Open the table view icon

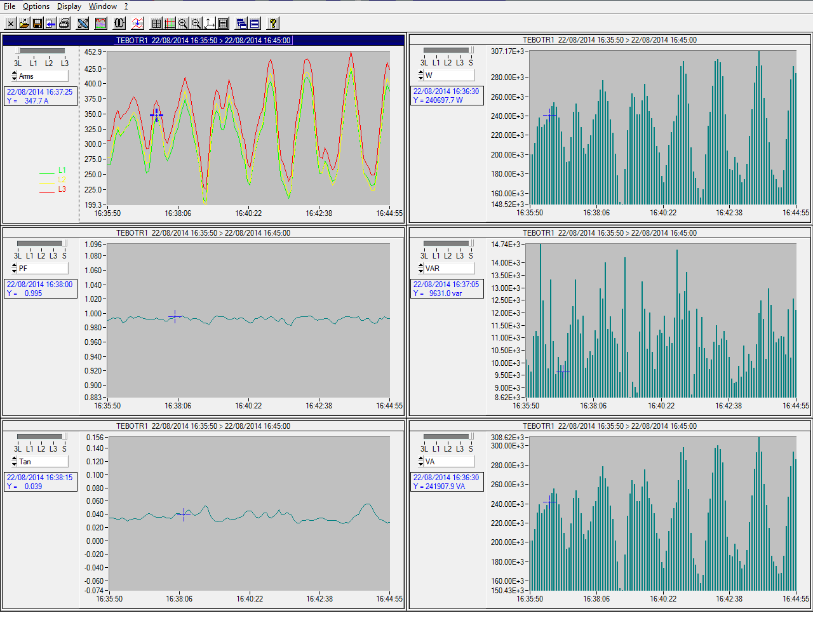pyautogui.click(x=156, y=24)
